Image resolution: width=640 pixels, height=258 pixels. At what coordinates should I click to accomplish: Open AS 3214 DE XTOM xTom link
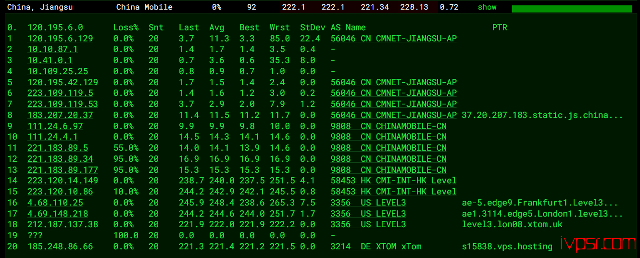coord(376,246)
